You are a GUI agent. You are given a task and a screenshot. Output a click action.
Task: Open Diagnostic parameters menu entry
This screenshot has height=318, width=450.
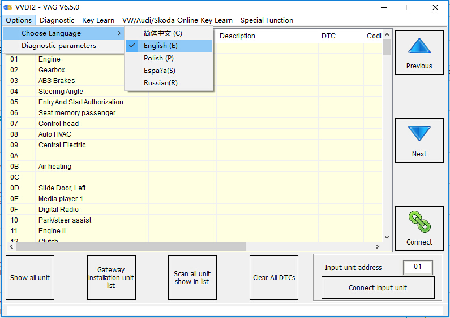[x=59, y=46]
